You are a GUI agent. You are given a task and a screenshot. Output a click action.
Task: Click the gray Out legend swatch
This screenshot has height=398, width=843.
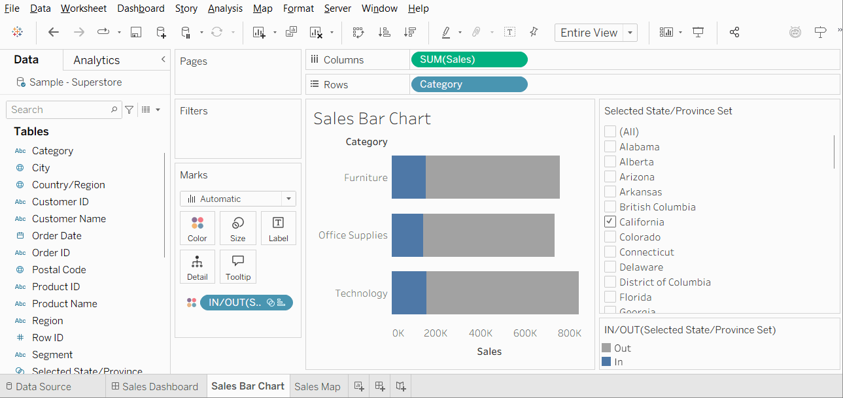click(x=606, y=348)
